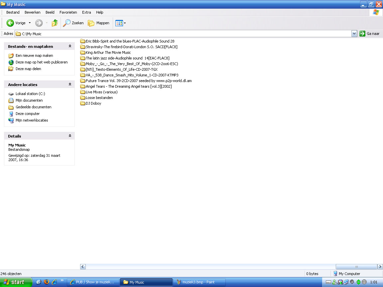This screenshot has width=383, height=287.
Task: Click the grey round sync tray icon
Action: point(364,282)
